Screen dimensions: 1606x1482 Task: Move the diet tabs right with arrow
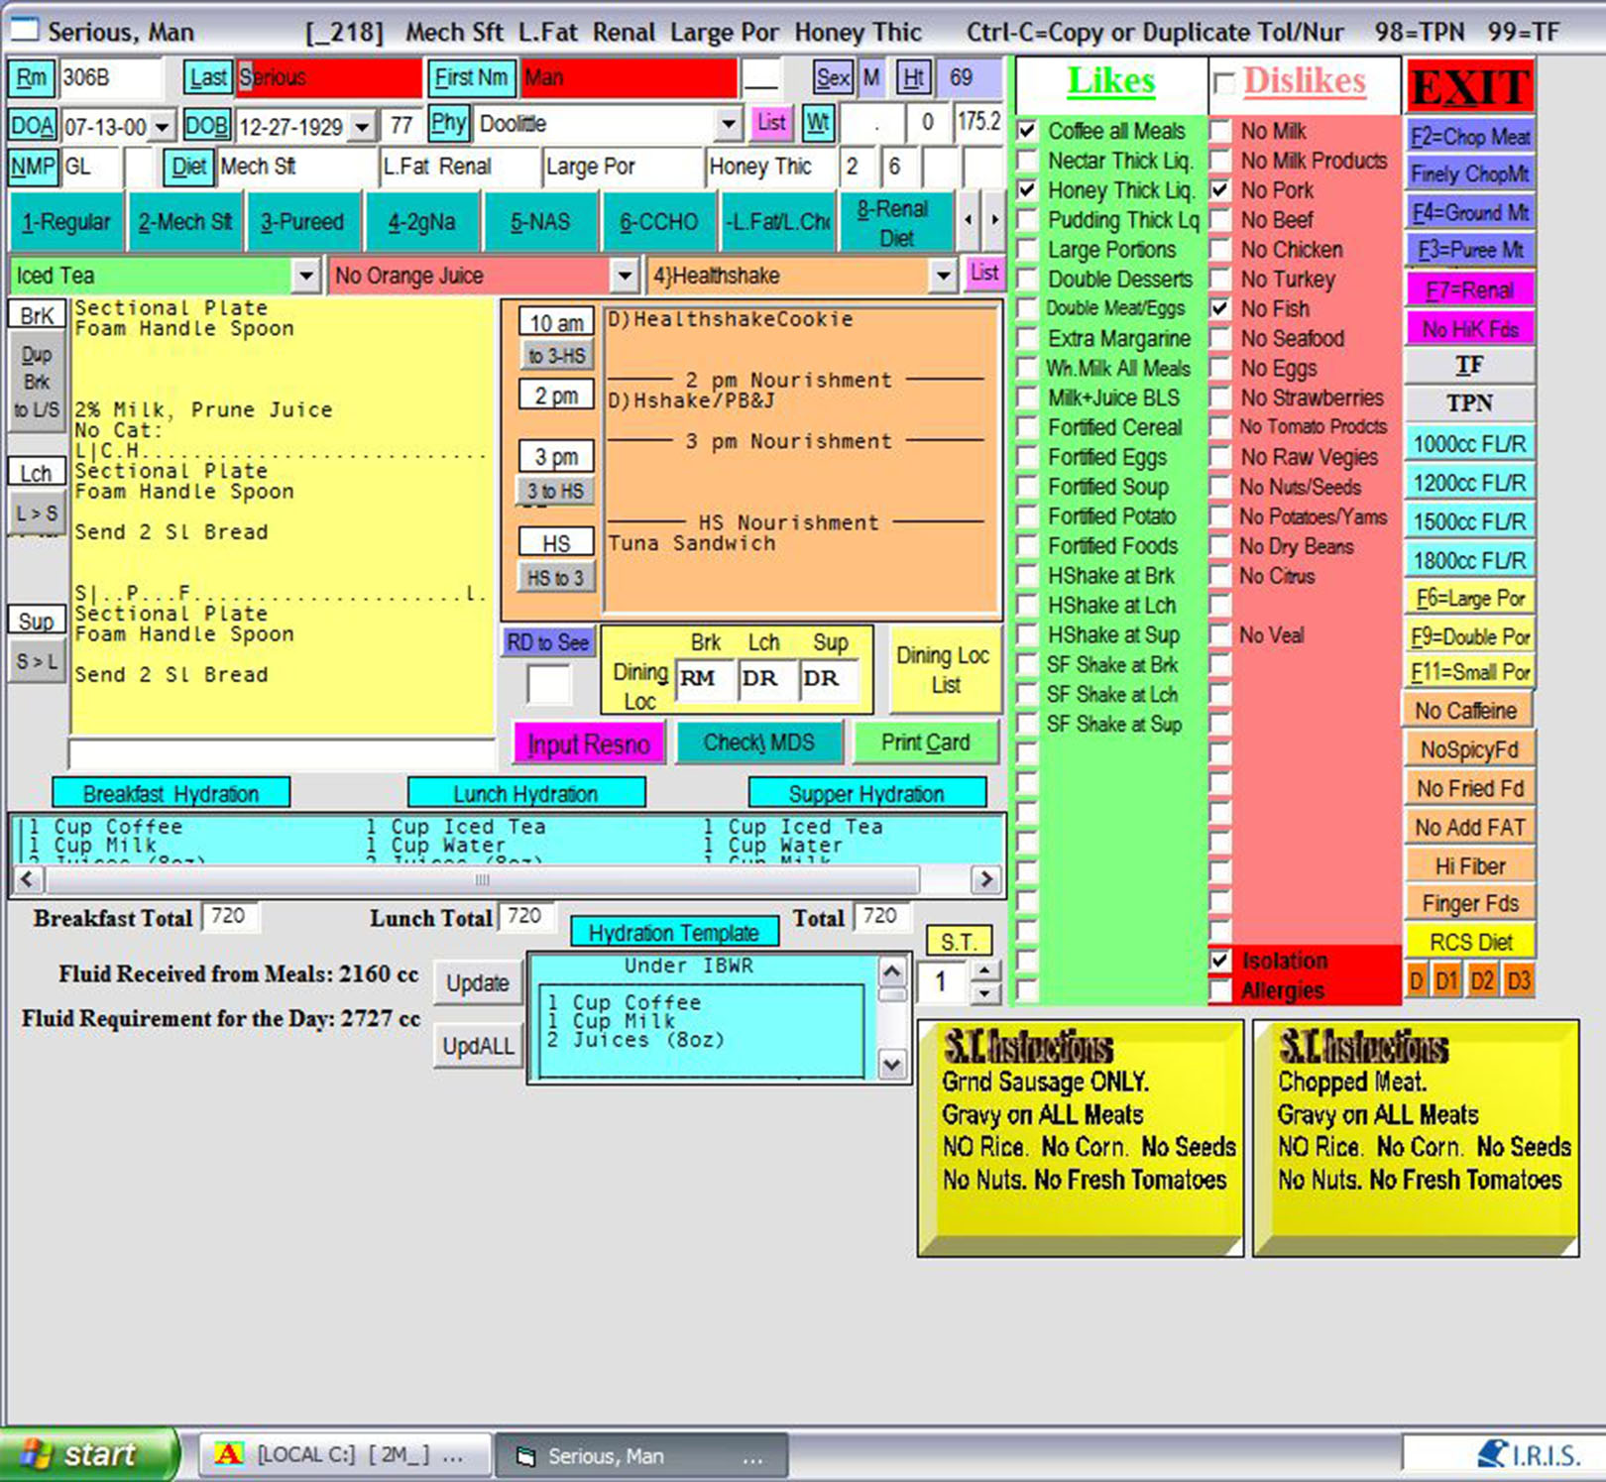coord(993,219)
